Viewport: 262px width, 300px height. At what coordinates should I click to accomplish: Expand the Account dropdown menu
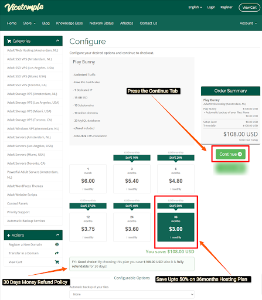[x=248, y=23]
